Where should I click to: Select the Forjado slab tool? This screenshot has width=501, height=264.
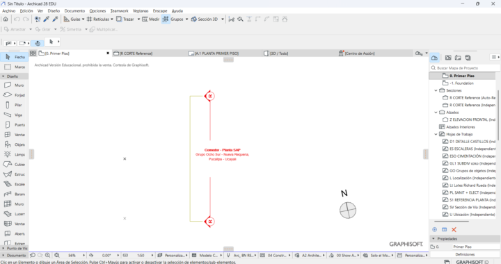(14, 95)
